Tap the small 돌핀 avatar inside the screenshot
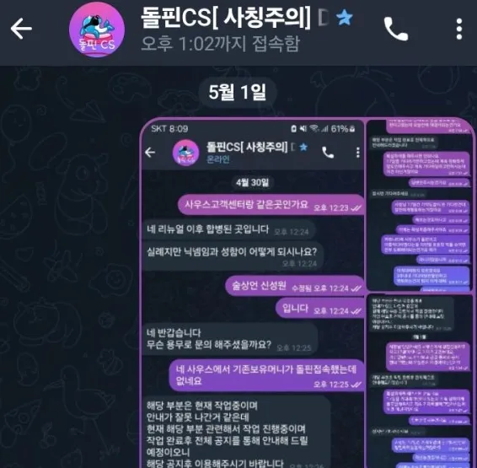Screen dimensions: 477x468 (186, 153)
